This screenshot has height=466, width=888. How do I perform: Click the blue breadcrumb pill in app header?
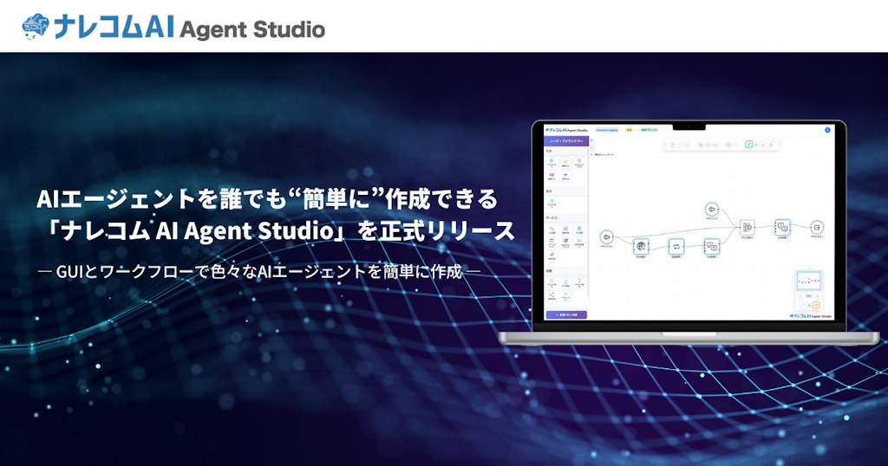pos(606,130)
